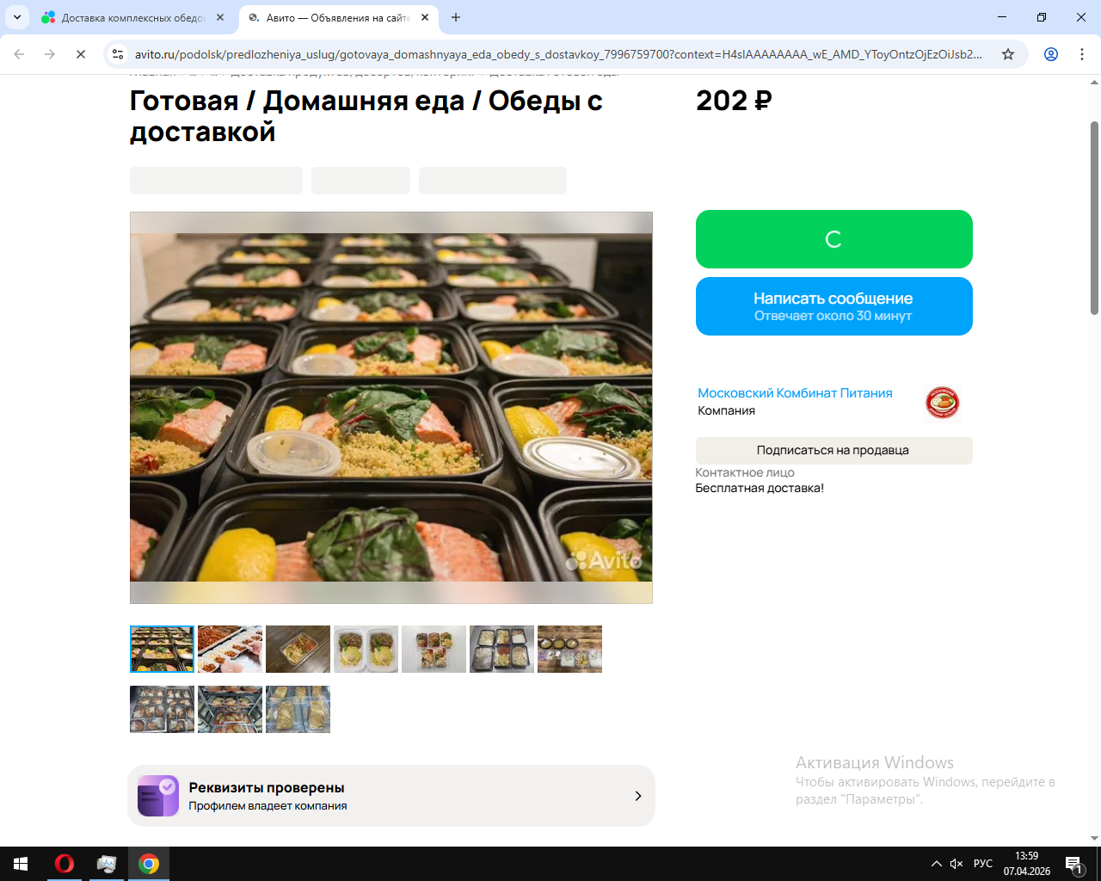Select the thumbnail of six black-tray meals
The width and height of the screenshot is (1101, 881).
(x=501, y=649)
